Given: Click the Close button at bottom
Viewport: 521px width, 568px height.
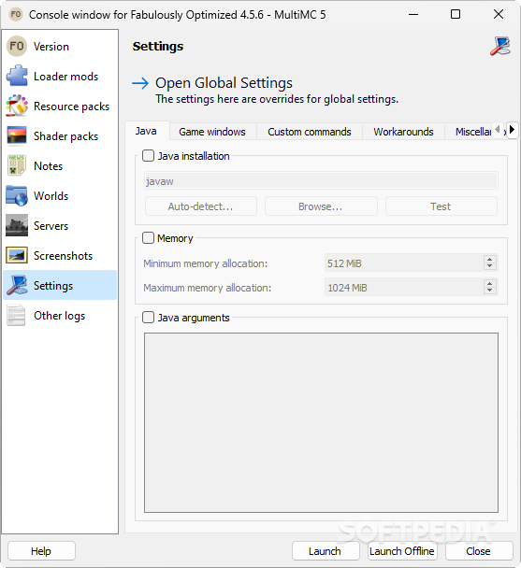Looking at the screenshot, I should 479,551.
